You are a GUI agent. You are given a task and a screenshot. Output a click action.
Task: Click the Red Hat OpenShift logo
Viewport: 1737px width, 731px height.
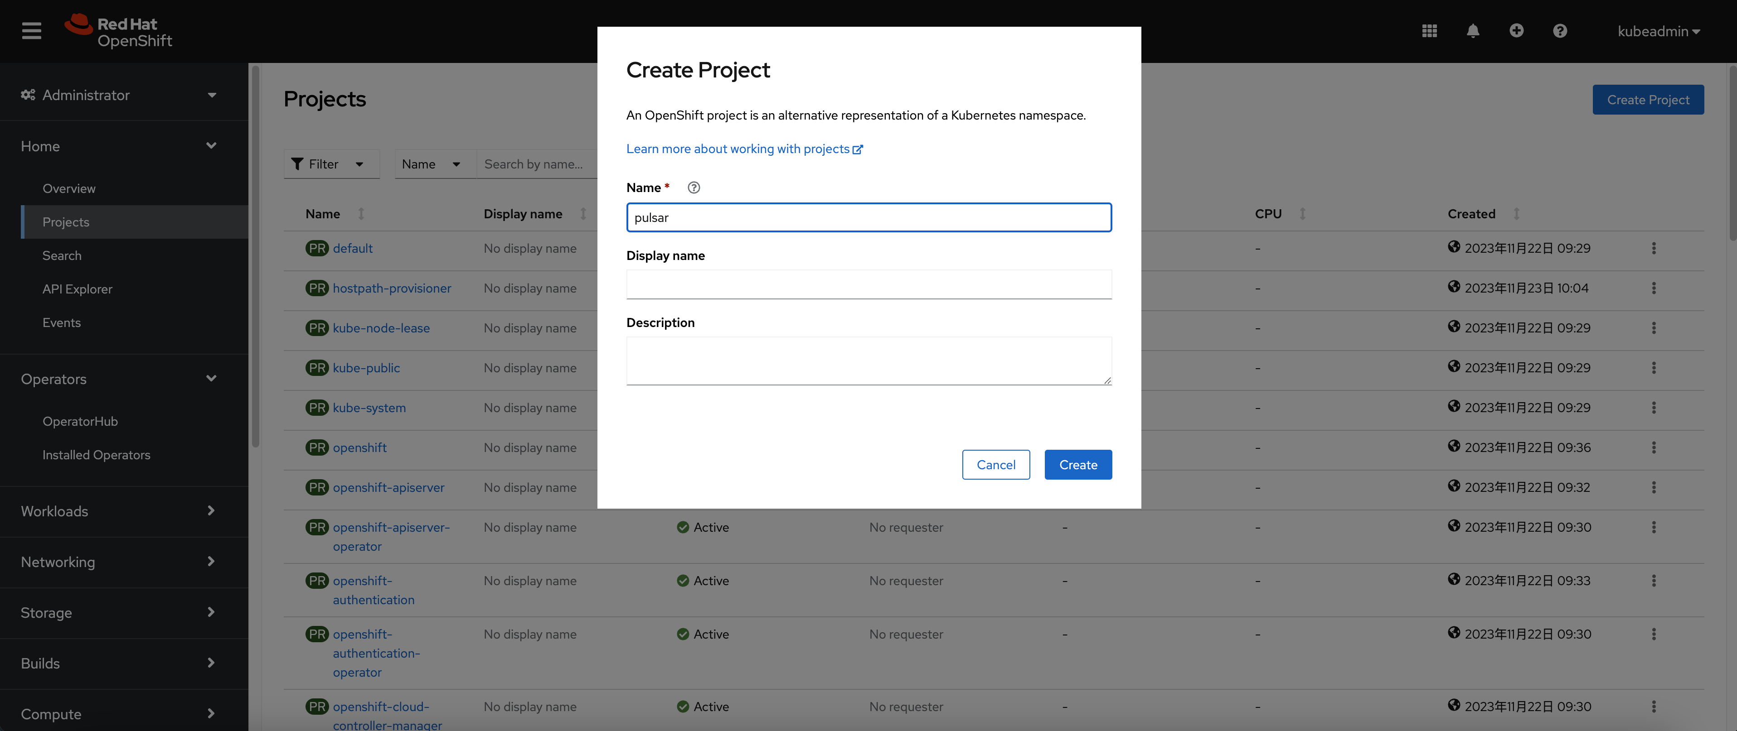click(x=119, y=30)
